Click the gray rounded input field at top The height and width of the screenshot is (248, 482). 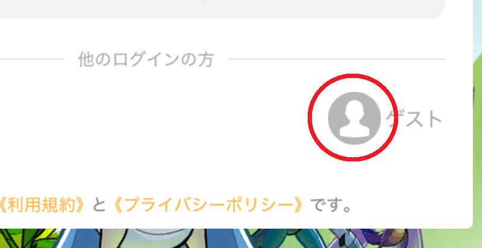click(x=222, y=9)
